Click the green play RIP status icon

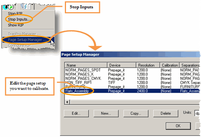tap(11, 7)
